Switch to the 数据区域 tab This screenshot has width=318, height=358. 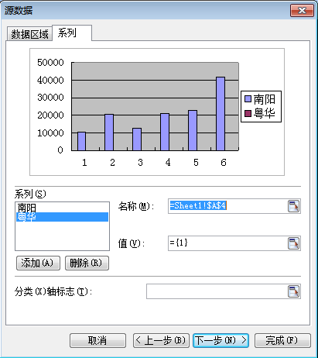tap(29, 34)
